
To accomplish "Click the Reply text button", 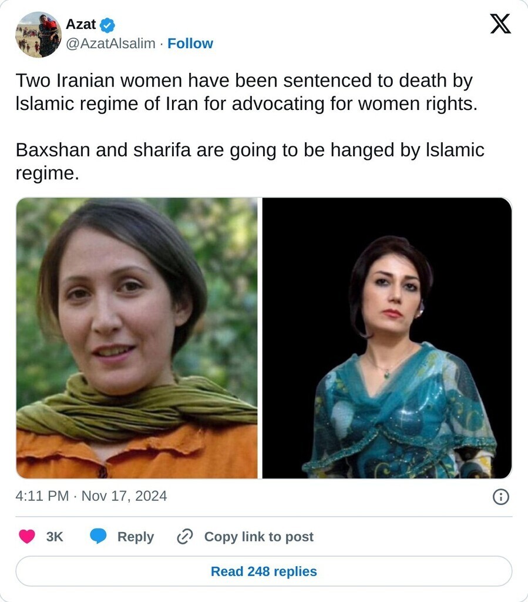I will (x=135, y=537).
